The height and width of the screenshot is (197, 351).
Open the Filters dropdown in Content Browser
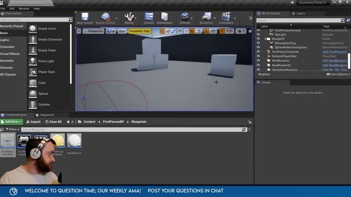tap(12, 129)
